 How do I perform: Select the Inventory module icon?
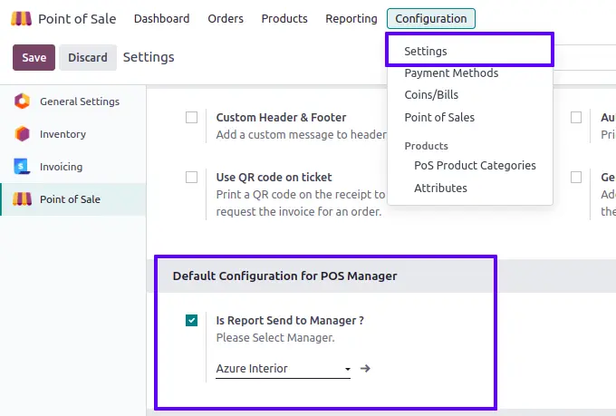22,134
